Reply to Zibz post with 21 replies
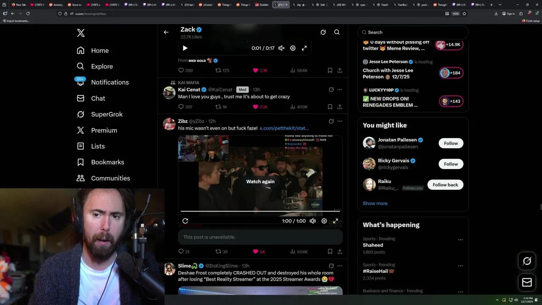 tap(183, 252)
